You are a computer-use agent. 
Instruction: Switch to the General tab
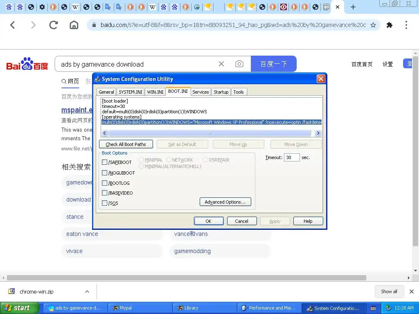[106, 92]
